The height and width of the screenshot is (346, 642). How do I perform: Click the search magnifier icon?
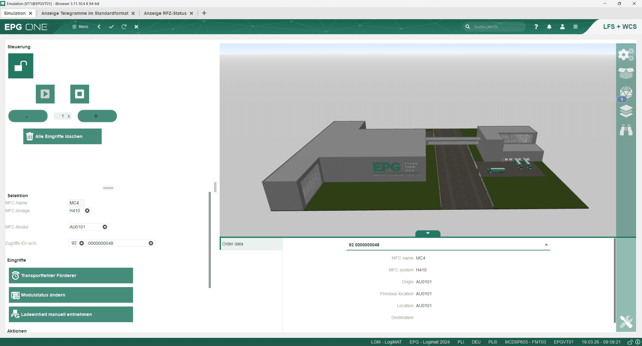[x=468, y=27]
